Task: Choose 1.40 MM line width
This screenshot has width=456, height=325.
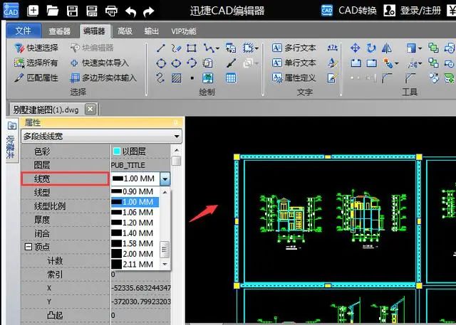Action: pos(135,233)
